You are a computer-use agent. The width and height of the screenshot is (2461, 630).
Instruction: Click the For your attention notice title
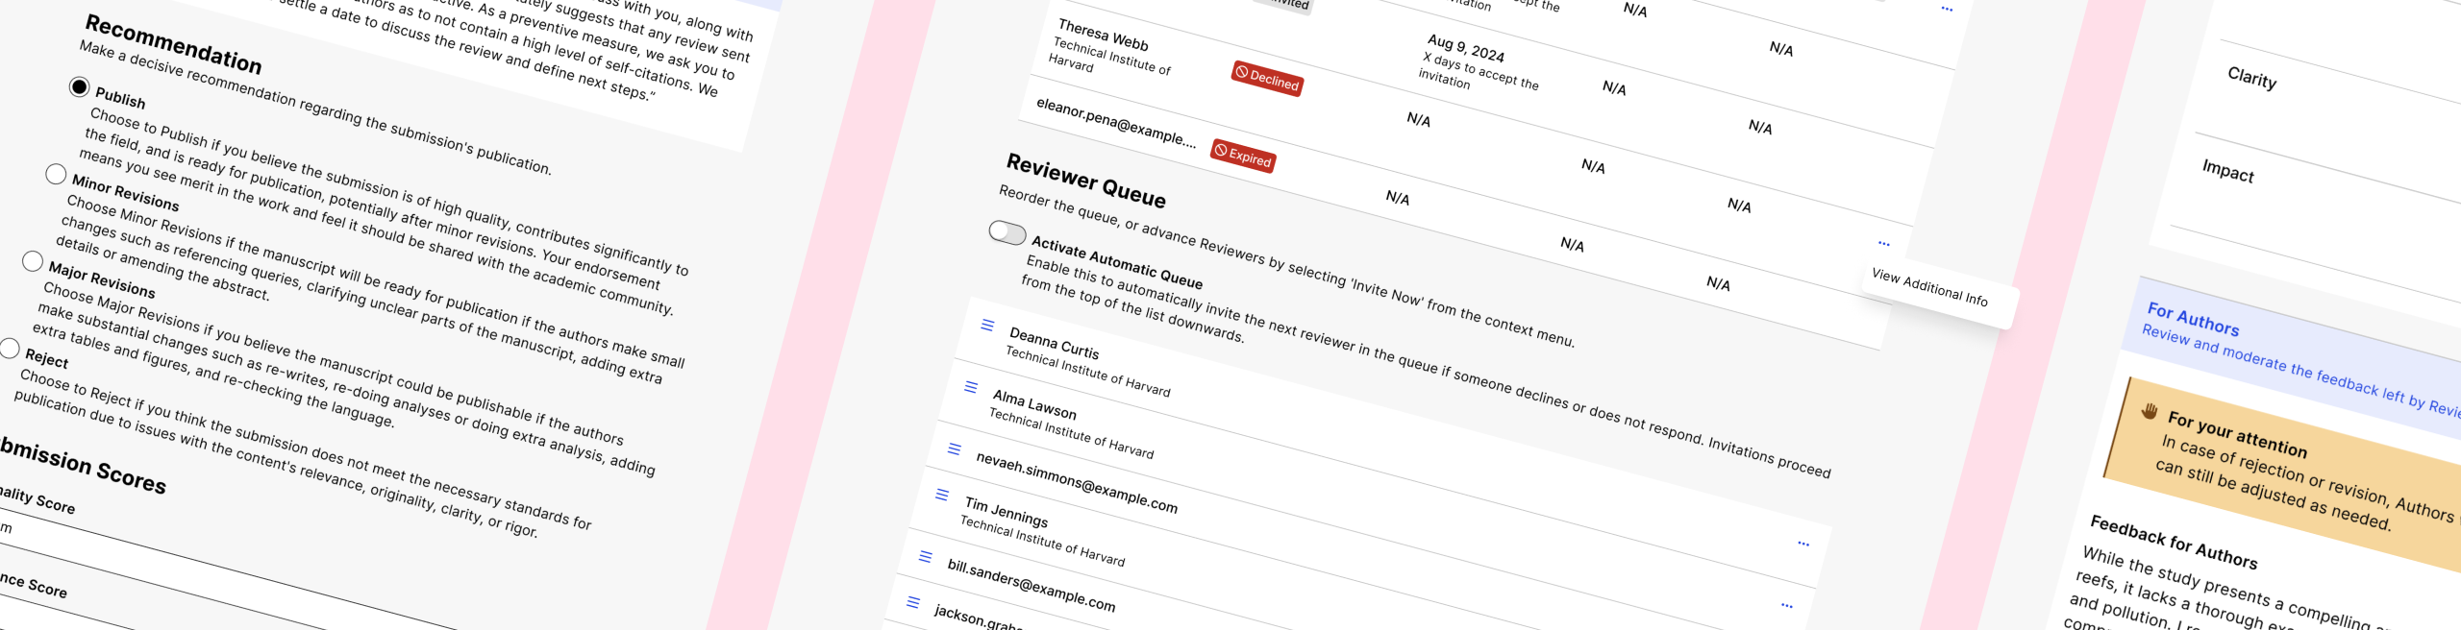(2237, 434)
